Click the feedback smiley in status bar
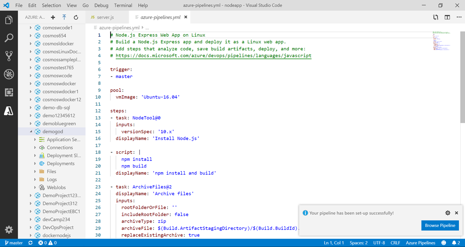Viewport: 465px width, 247px height. pos(443,243)
